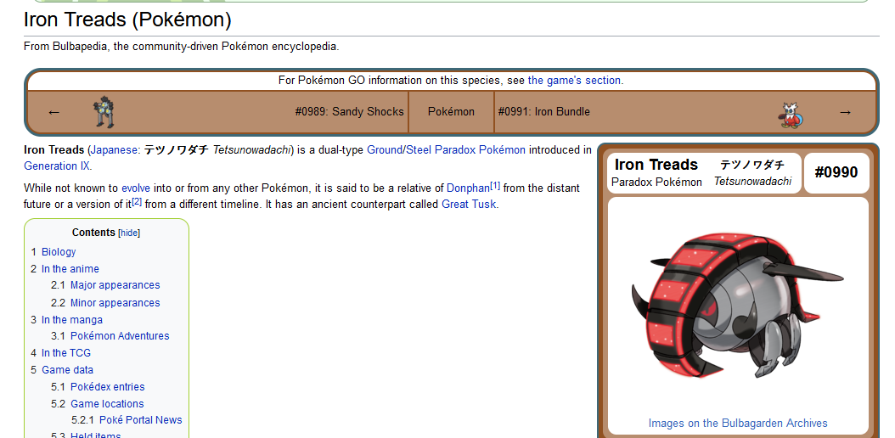Open Images on the Bulbagarden Archives

click(x=737, y=423)
